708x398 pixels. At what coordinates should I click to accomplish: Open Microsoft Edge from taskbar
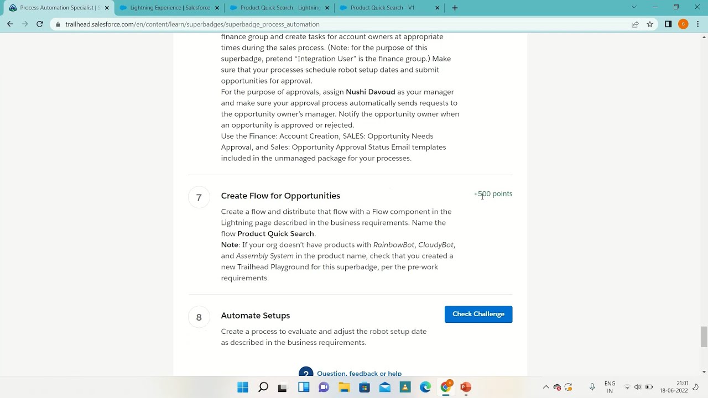425,387
